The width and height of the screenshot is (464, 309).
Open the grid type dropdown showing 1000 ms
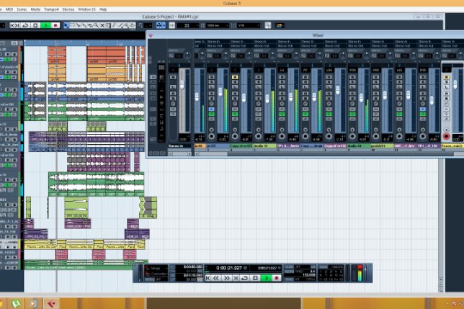click(218, 26)
